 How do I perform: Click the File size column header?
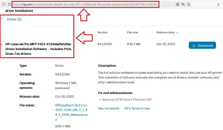tap(133, 32)
